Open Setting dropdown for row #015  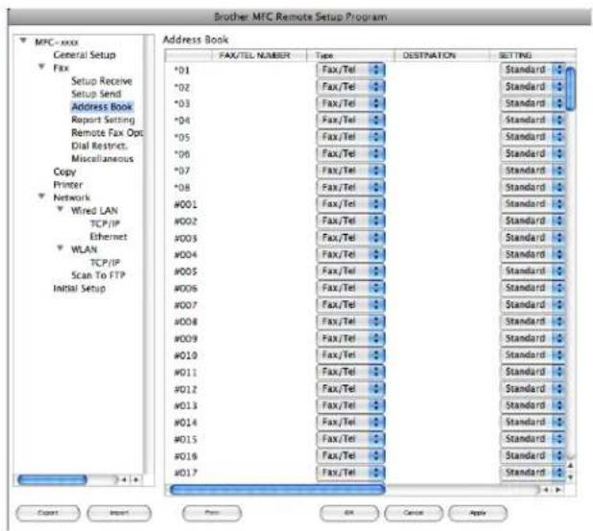[x=533, y=439]
